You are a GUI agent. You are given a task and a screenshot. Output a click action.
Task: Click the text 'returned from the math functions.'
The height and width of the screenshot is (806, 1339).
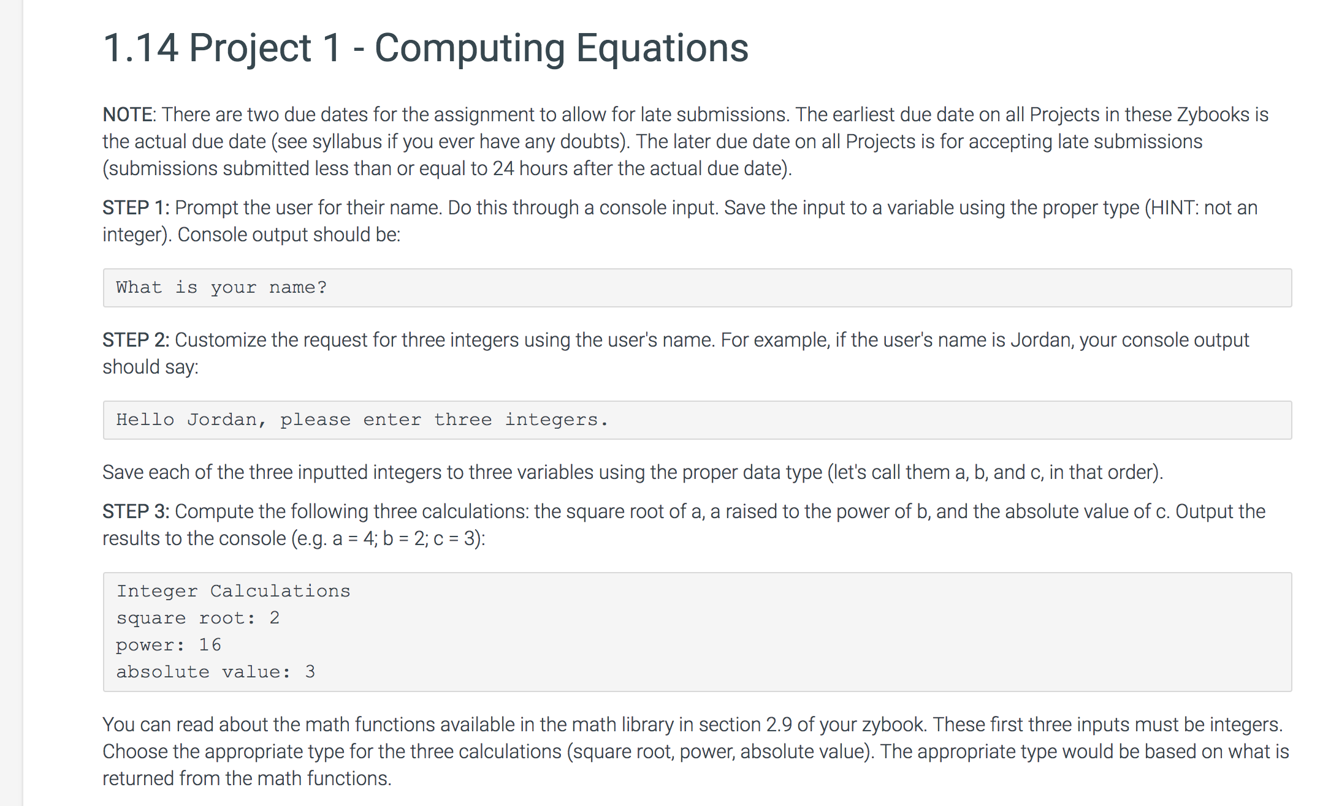click(247, 778)
